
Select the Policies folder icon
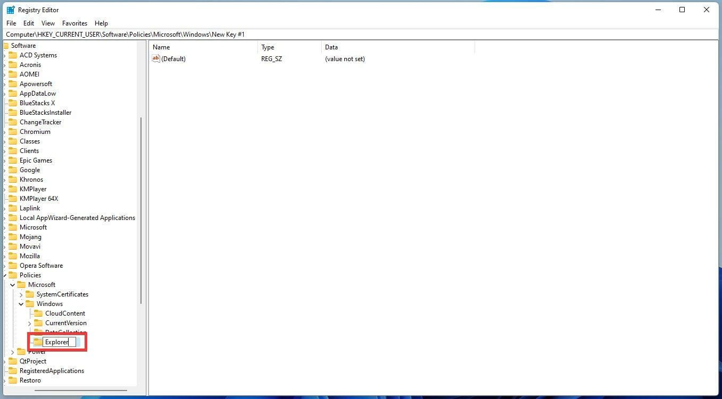14,275
